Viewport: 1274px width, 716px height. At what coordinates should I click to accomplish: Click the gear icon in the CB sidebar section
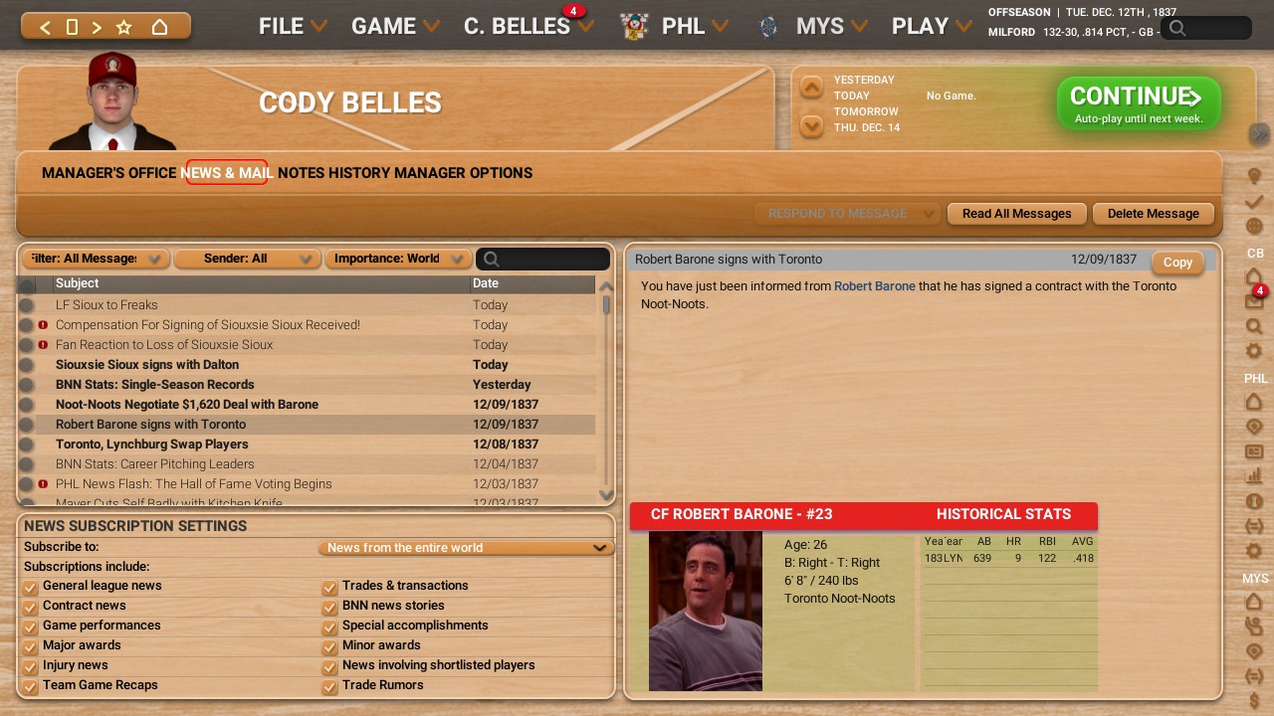(1254, 351)
